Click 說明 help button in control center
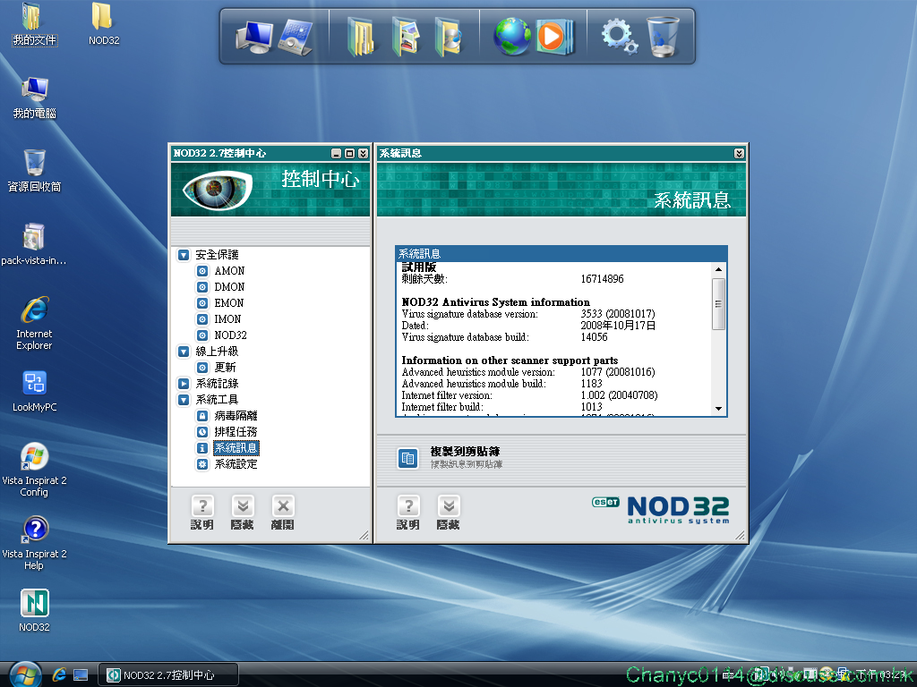The image size is (917, 687). (x=202, y=513)
